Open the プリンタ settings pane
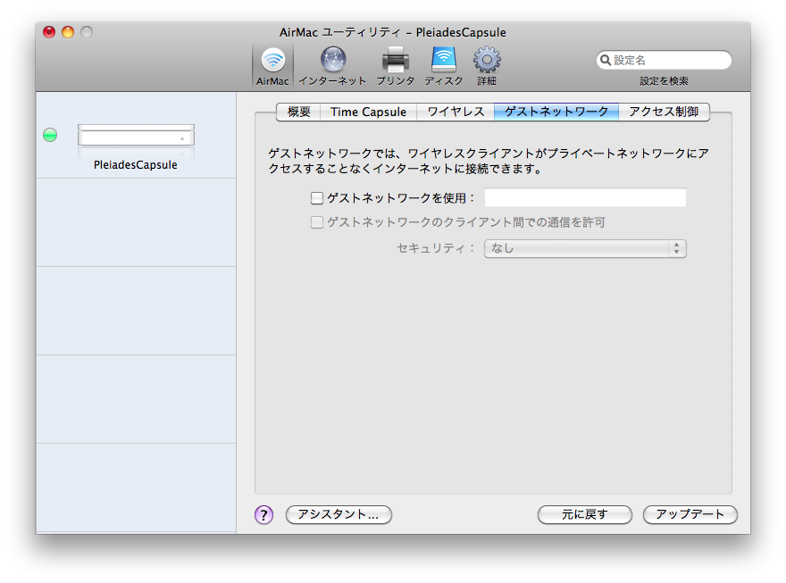786x583 pixels. [x=396, y=66]
